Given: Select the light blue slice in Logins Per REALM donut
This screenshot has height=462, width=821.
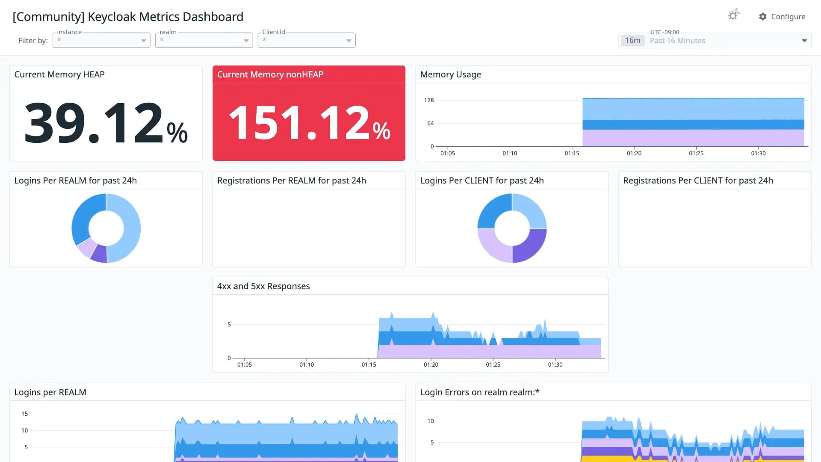Looking at the screenshot, I should [x=132, y=228].
